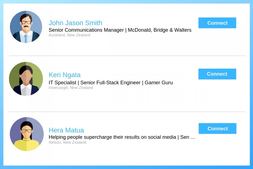Click the Senior Communications Manager title
Viewport: 253px width, 169px height.
click(x=86, y=30)
